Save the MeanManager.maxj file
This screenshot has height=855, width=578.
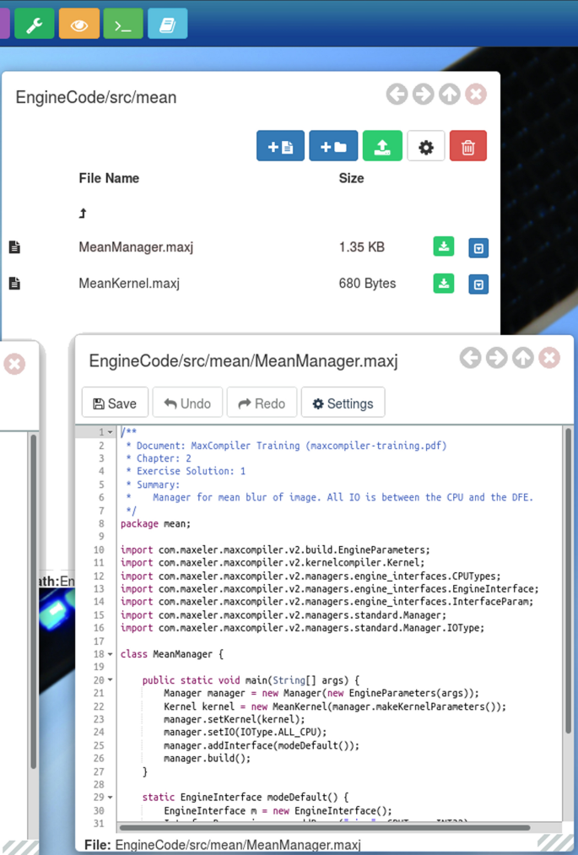(115, 403)
